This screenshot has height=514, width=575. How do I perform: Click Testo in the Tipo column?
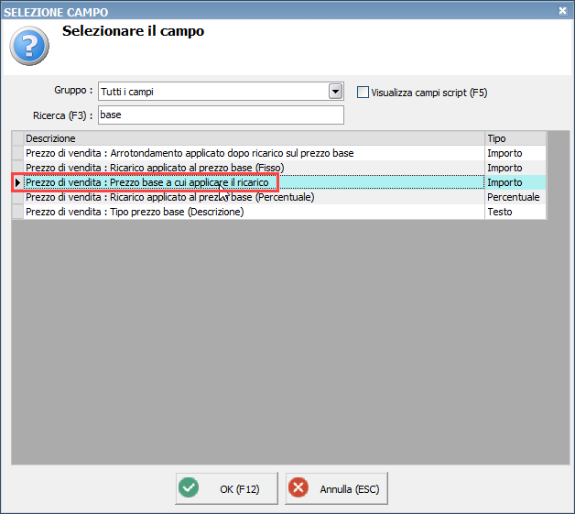[x=515, y=212]
